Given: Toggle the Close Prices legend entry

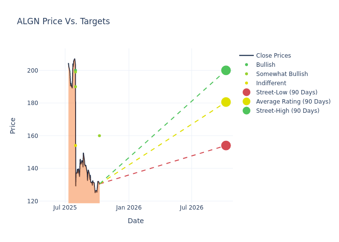Looking at the screenshot, I should (x=273, y=56).
